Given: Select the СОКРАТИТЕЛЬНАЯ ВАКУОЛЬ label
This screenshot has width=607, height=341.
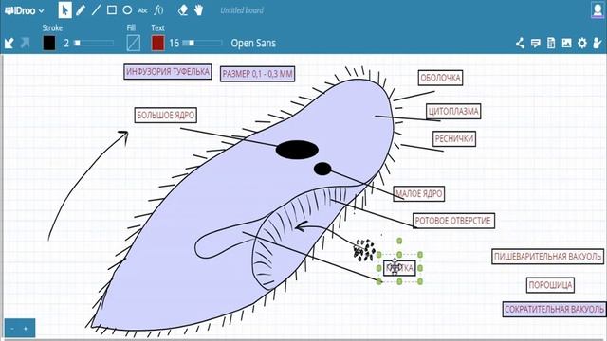Looking at the screenshot, I should pos(554,310).
